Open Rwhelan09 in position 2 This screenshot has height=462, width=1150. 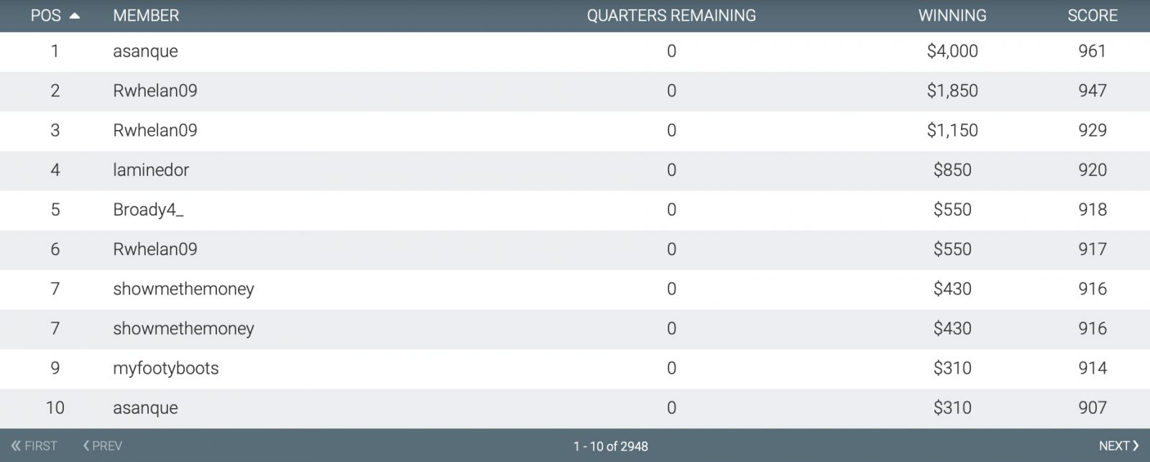click(155, 91)
